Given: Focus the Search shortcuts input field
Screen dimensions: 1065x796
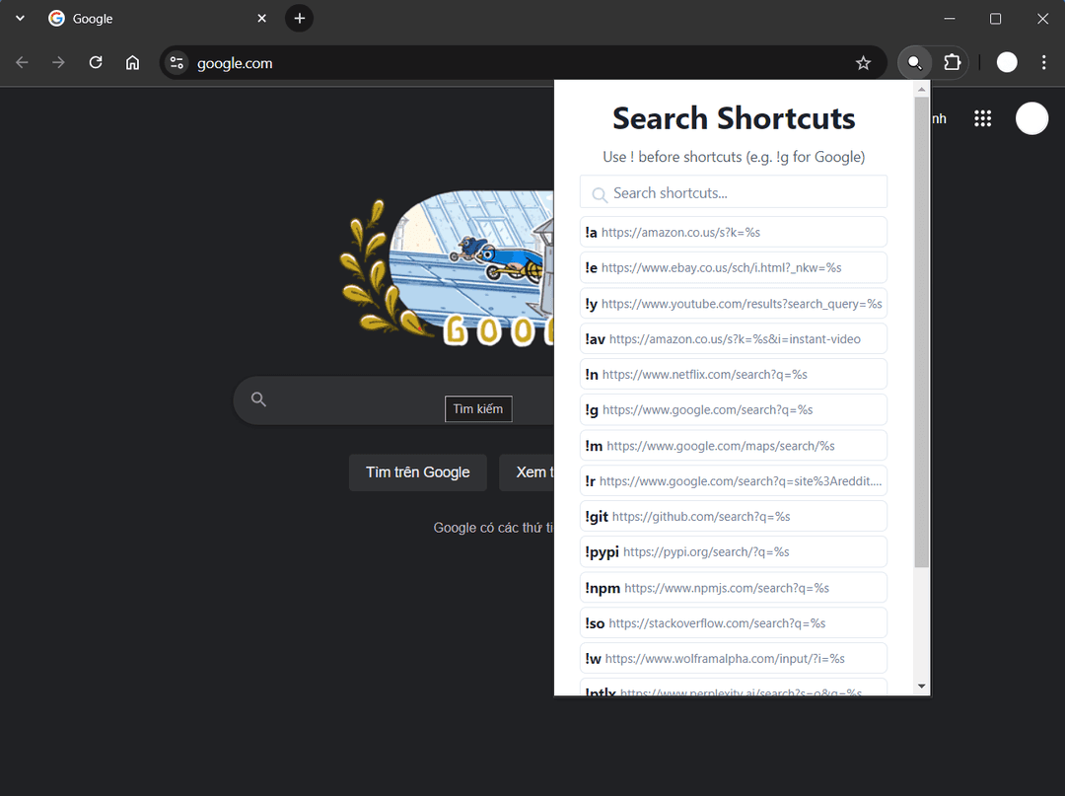Looking at the screenshot, I should point(733,192).
